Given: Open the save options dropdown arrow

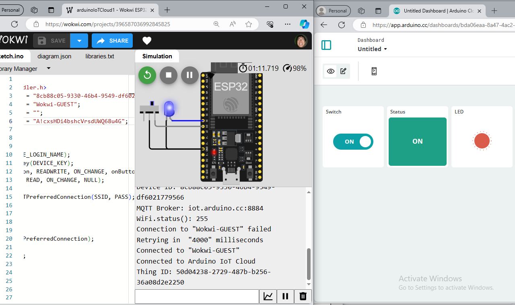Looking at the screenshot, I should (x=79, y=41).
